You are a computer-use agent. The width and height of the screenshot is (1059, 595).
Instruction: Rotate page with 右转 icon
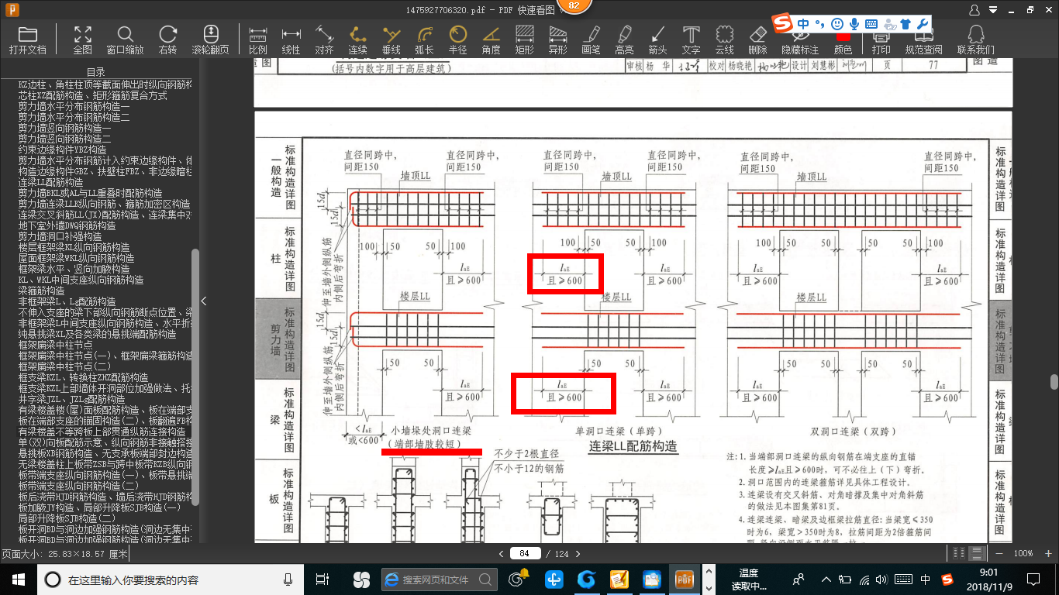click(x=167, y=40)
